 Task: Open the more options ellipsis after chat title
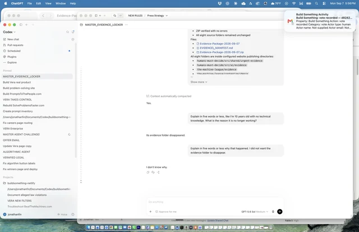127,25
